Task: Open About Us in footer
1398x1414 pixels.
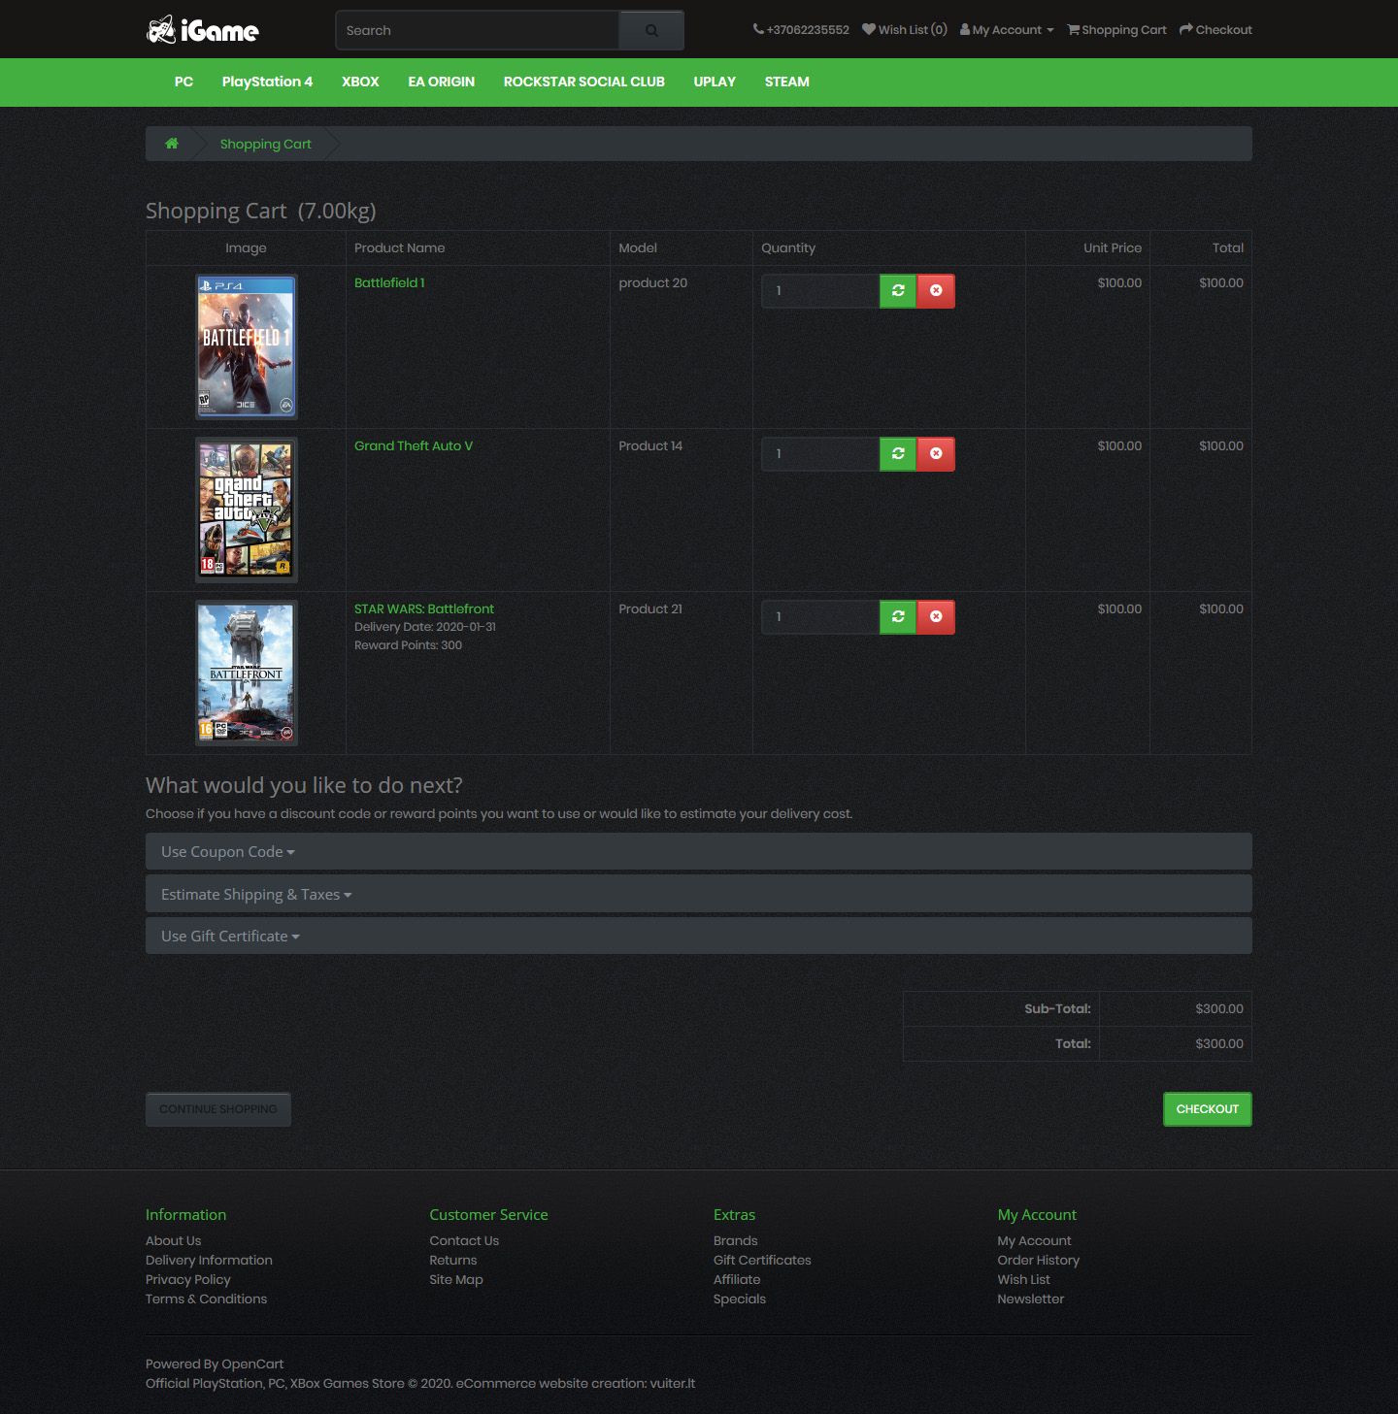Action: [x=174, y=1240]
